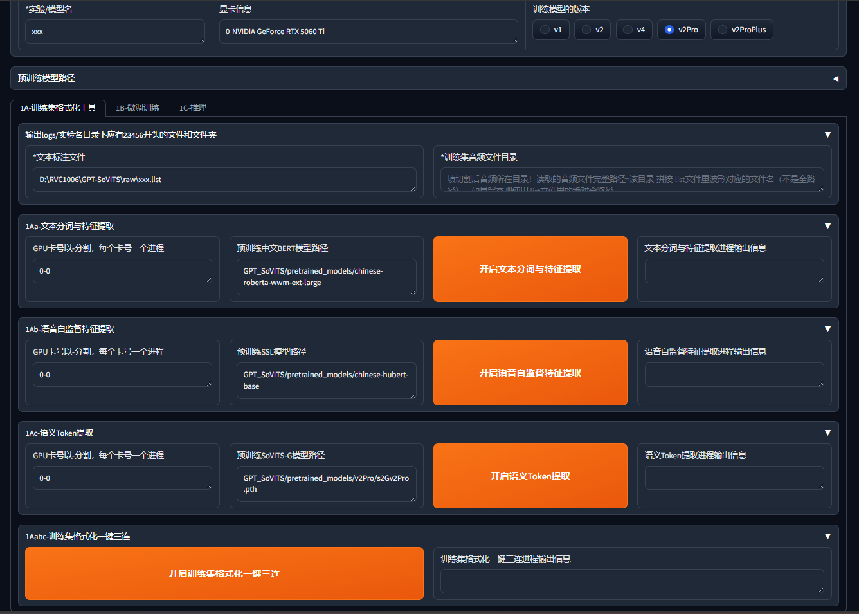Start 开启语音自监督特征提取
Image resolution: width=859 pixels, height=614 pixels.
(x=530, y=373)
